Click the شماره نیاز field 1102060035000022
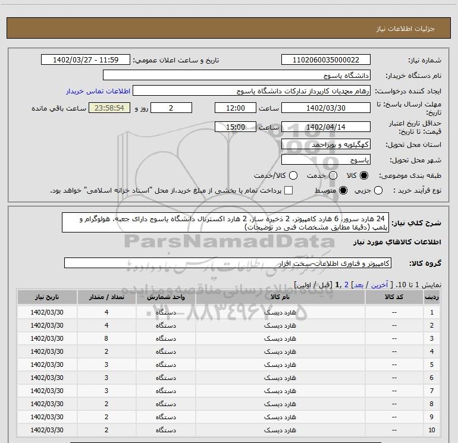This screenshot has height=443, width=458. [326, 59]
